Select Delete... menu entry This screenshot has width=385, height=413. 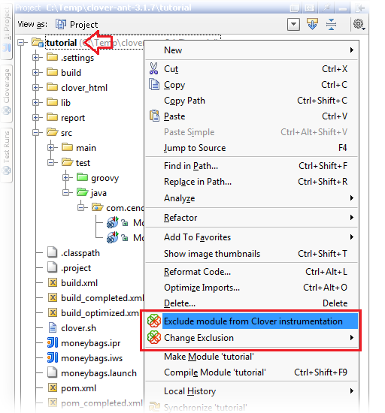pyautogui.click(x=252, y=303)
